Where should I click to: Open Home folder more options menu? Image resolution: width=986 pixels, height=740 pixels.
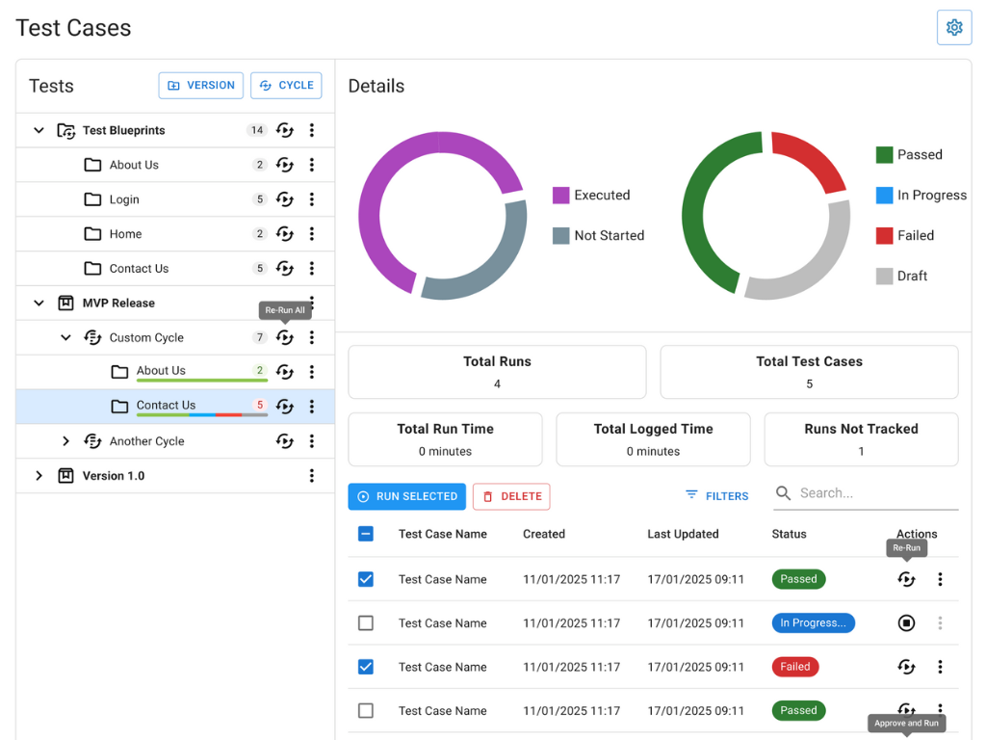click(312, 234)
